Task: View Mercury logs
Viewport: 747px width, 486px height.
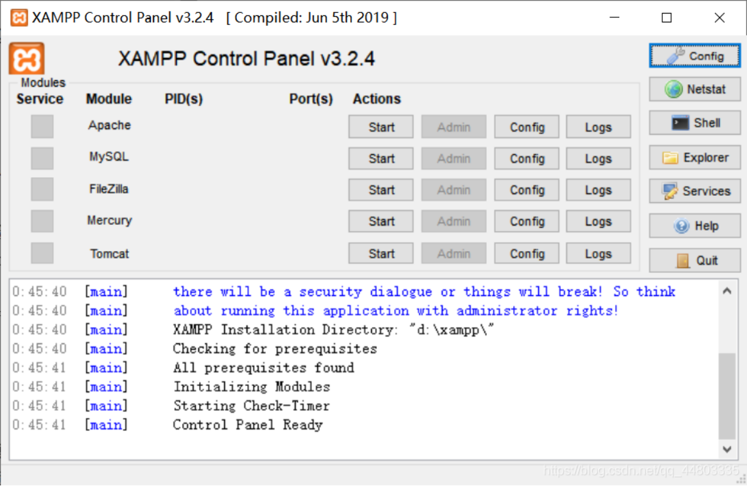Action: 598,221
